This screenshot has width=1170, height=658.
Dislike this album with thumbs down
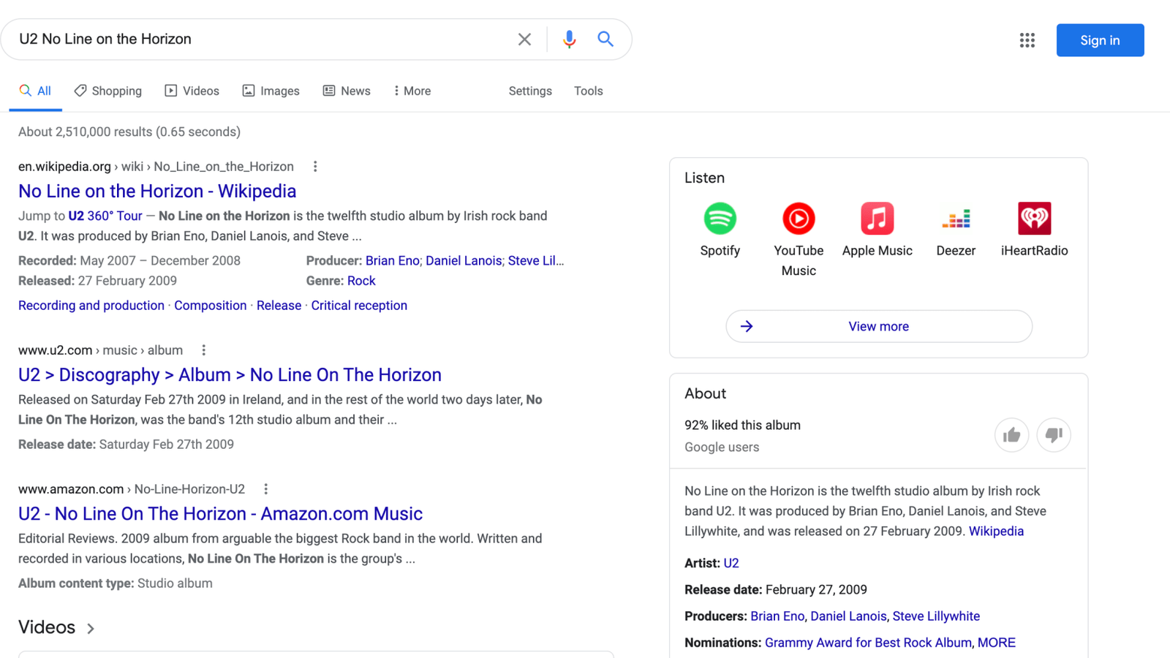(1054, 436)
